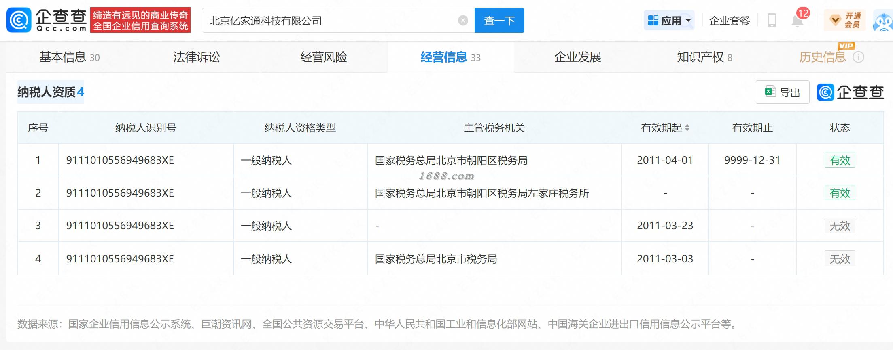Switch to the 经营风险 tab
This screenshot has width=893, height=350.
(324, 57)
